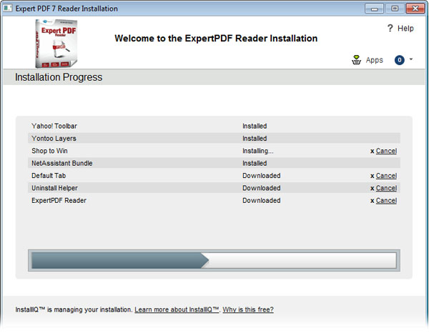Select the Yontoo Layers row

pos(214,139)
